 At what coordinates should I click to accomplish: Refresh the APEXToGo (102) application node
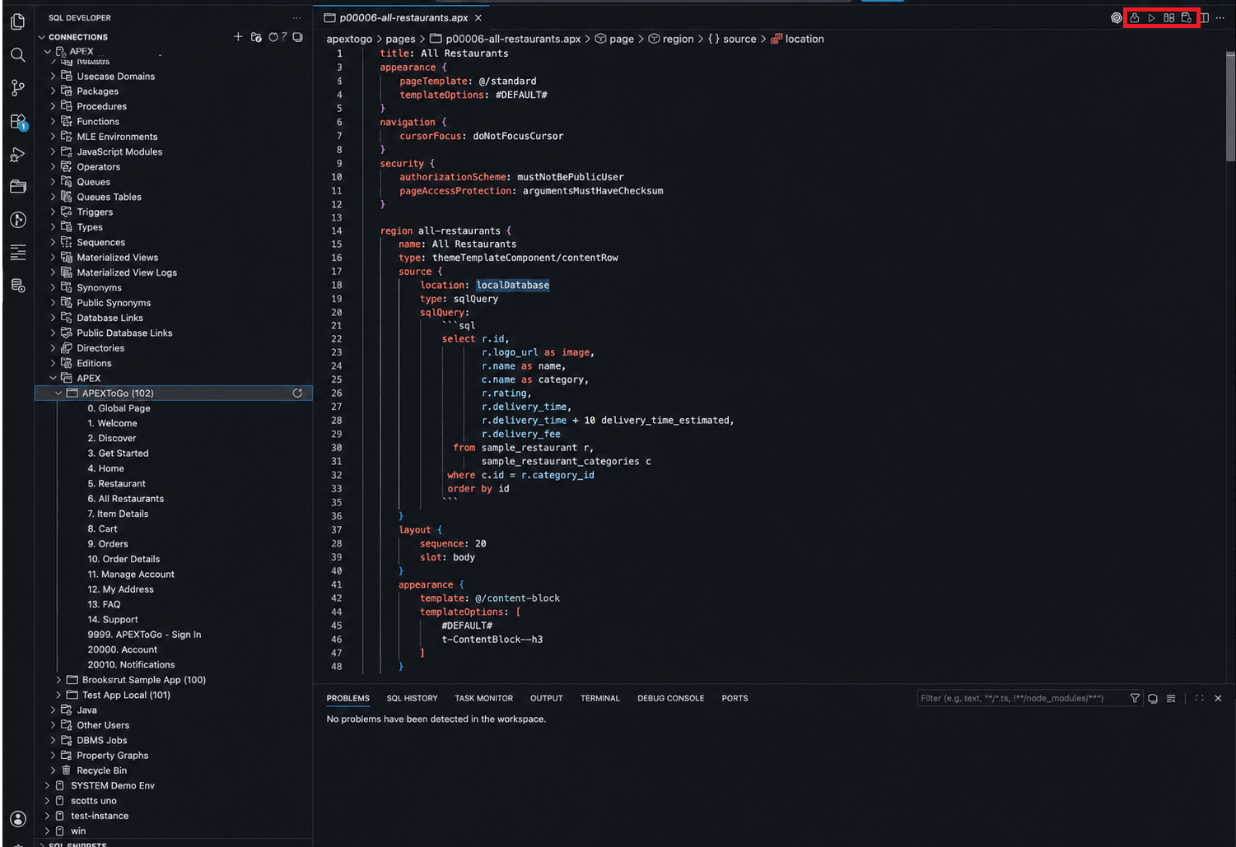(x=297, y=393)
